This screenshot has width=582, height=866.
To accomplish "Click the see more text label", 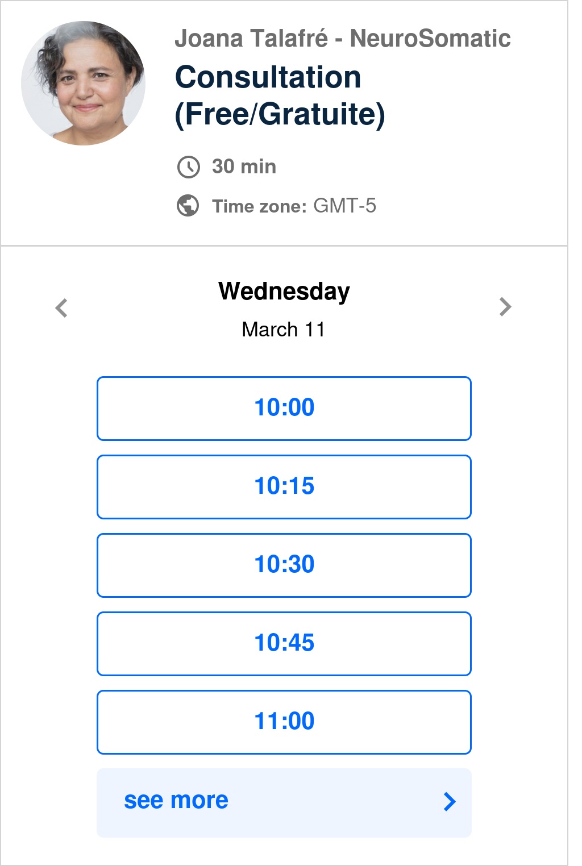I will tap(176, 800).
